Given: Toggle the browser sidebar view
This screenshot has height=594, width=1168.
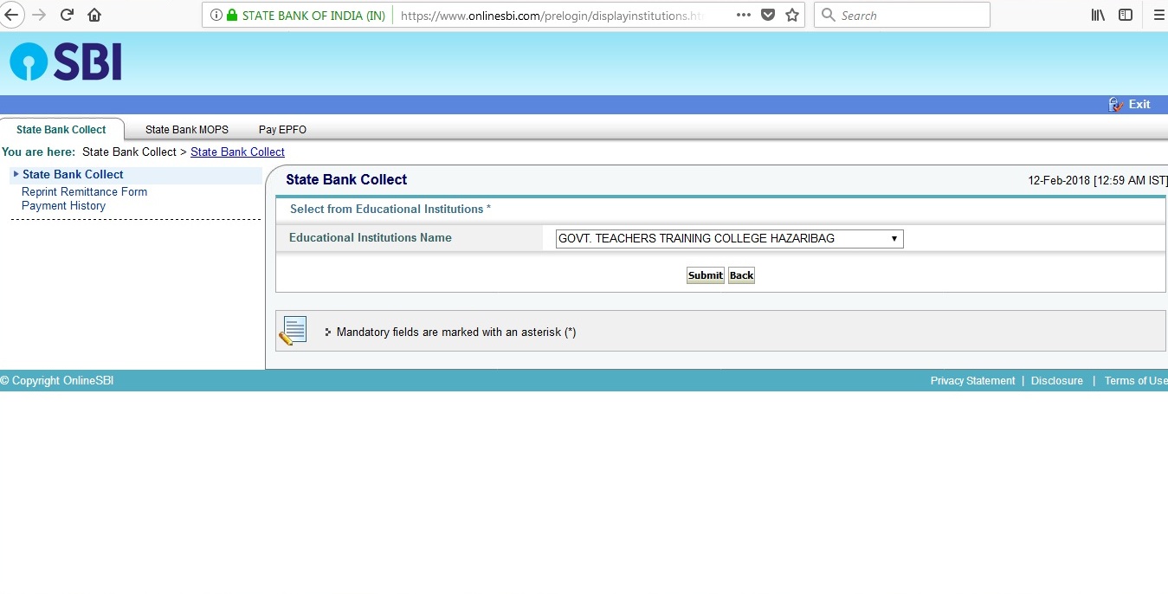Looking at the screenshot, I should (1126, 15).
